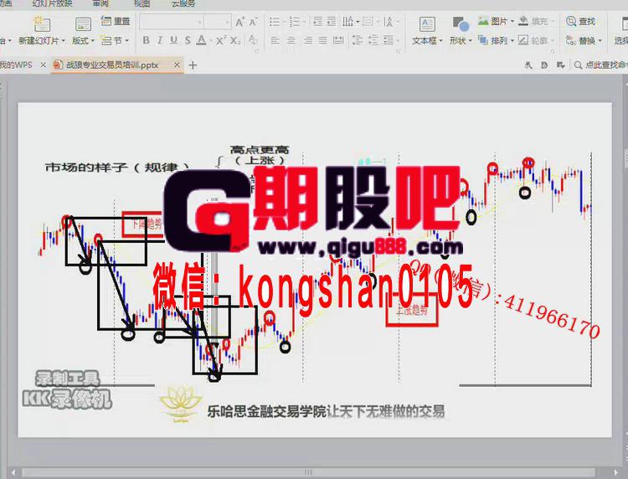Apply font color with A icon
The image size is (628, 479).
202,40
